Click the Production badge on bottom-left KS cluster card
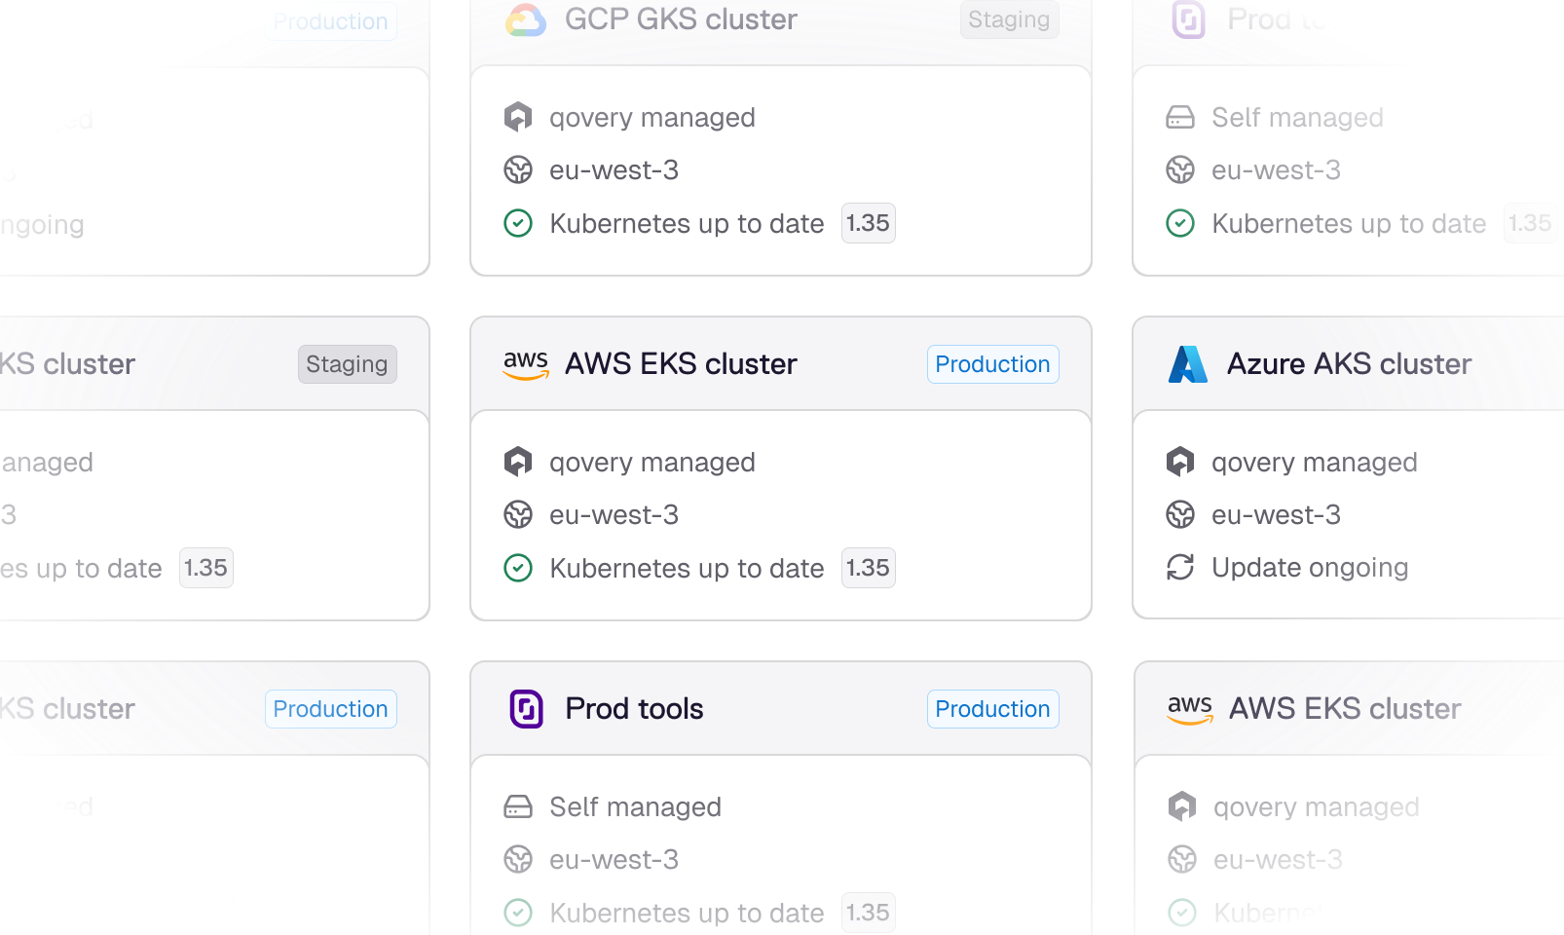1564x935 pixels. (330, 709)
